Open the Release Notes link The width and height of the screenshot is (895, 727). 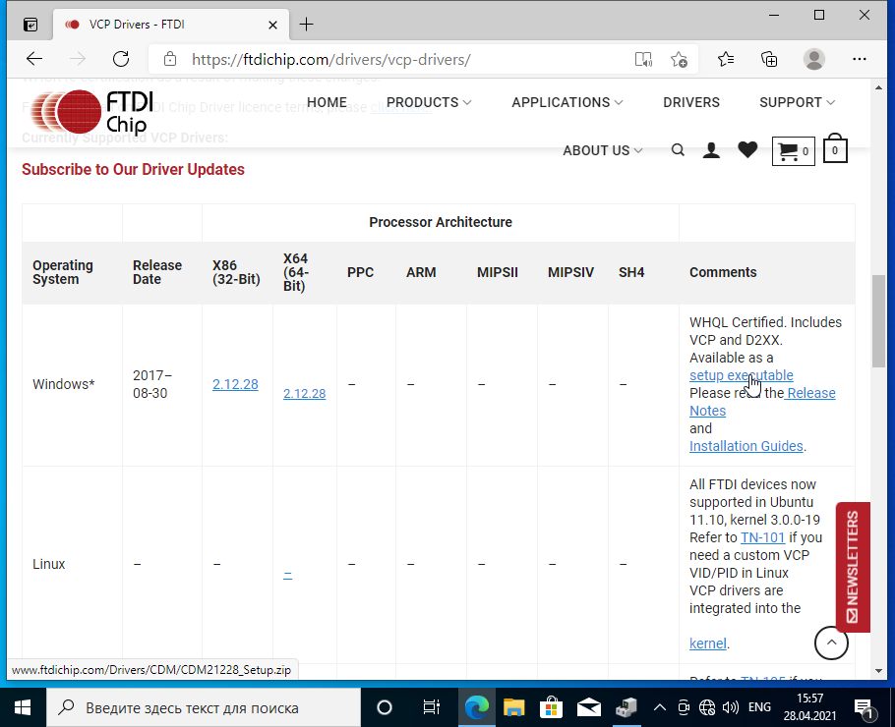point(762,402)
